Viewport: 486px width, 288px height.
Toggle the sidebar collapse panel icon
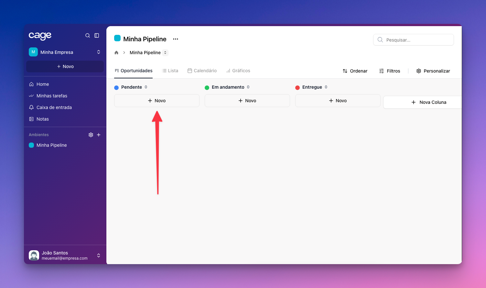coord(97,35)
